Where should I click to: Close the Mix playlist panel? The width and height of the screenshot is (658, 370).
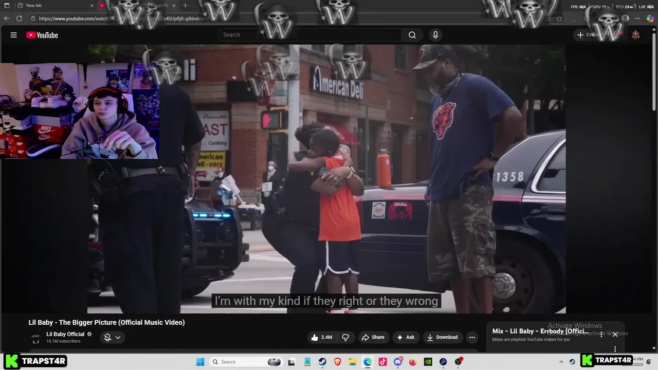tap(615, 335)
